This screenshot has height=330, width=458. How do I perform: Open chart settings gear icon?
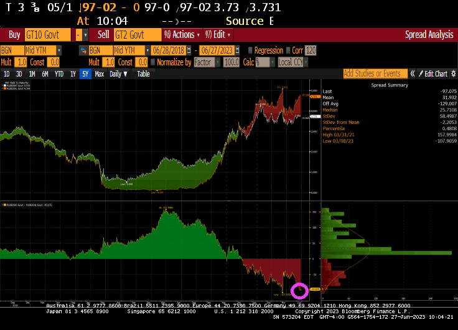click(453, 74)
